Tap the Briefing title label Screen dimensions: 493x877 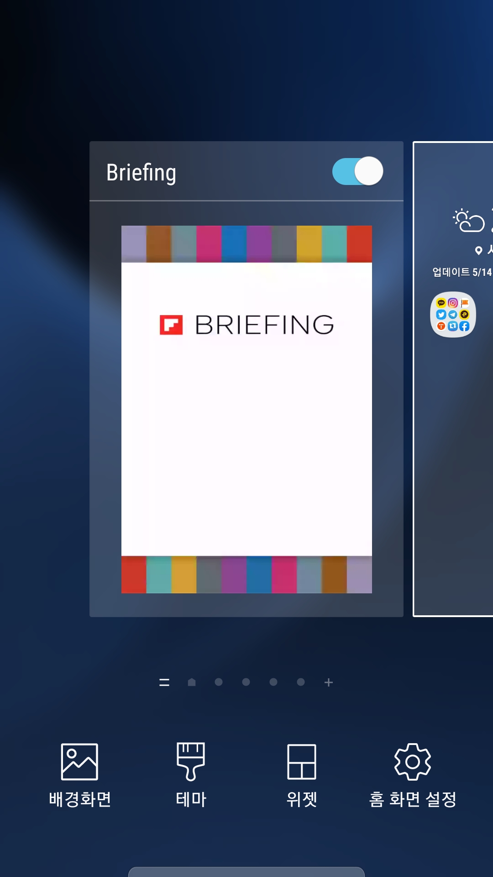(x=141, y=173)
